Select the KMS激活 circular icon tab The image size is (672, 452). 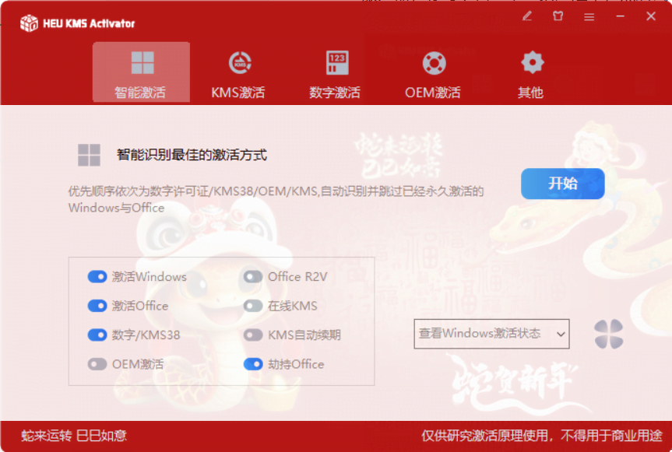(238, 73)
